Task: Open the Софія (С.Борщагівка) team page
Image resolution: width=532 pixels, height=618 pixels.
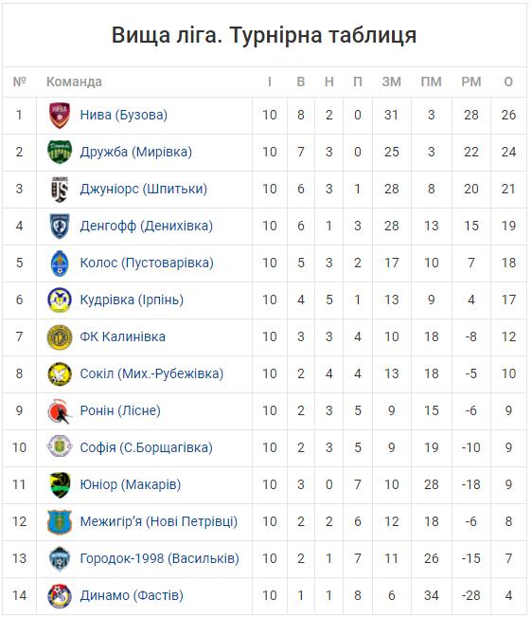Action: coord(146,447)
